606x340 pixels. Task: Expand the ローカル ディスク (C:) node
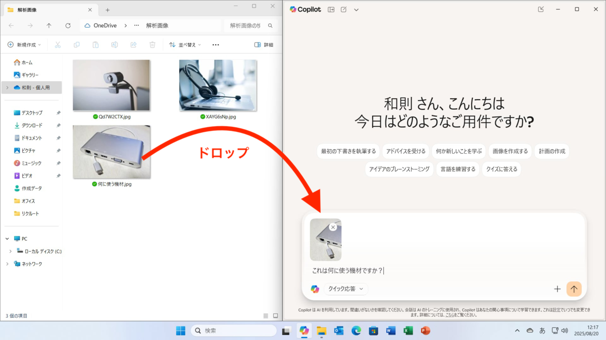[11, 251]
